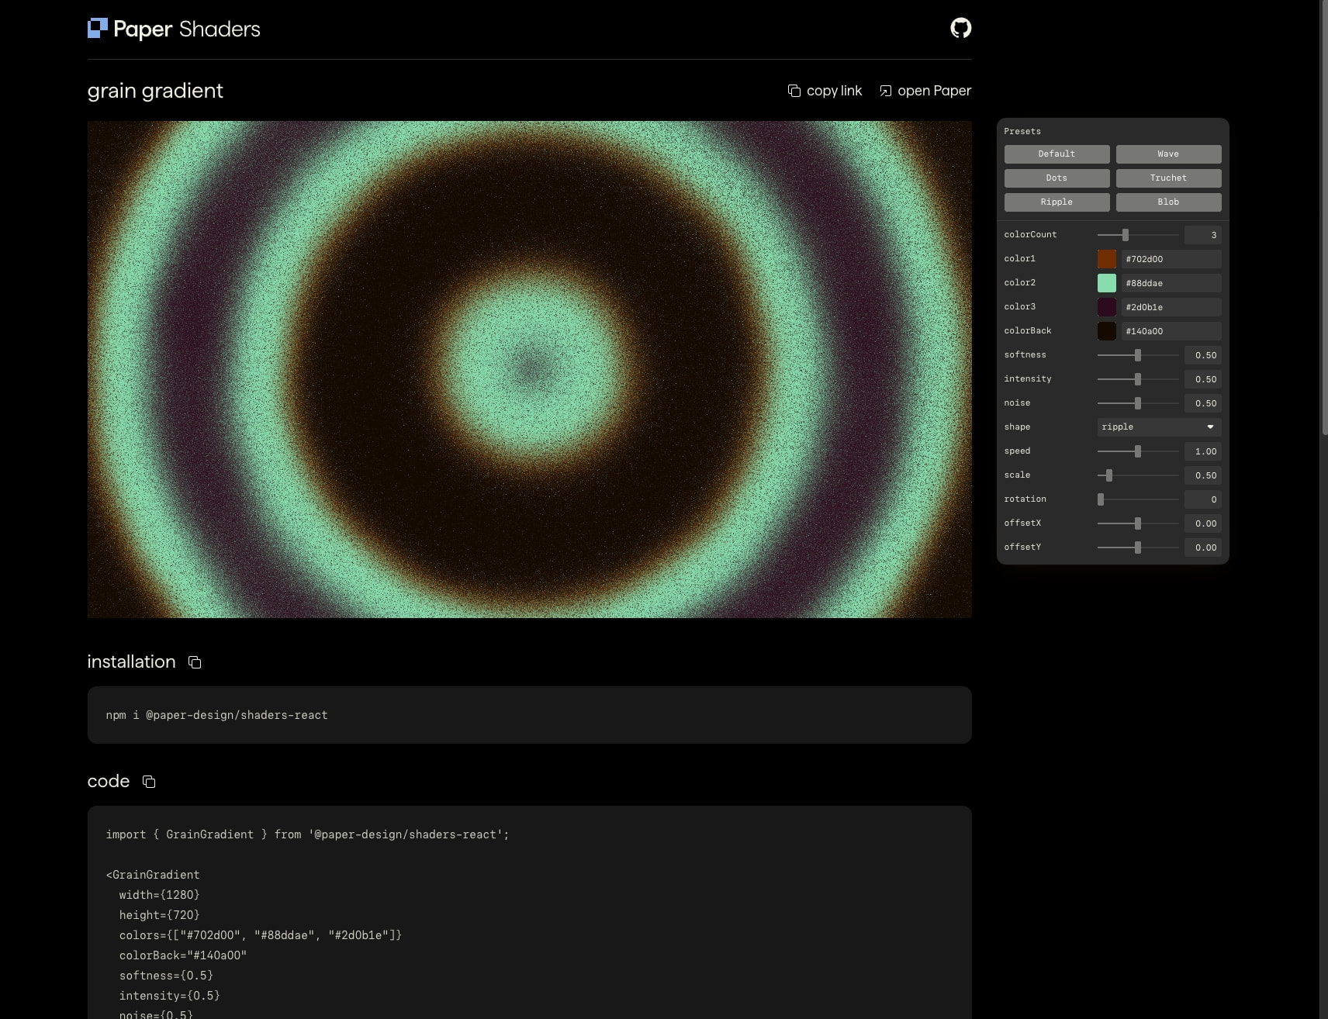Click the colorCount slider
The image size is (1328, 1019).
(1138, 235)
